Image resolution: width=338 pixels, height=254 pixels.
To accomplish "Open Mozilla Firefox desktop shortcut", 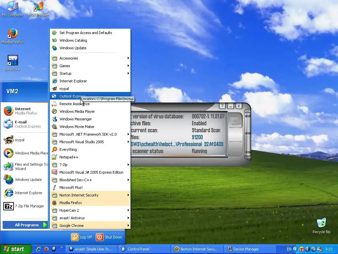I will click(13, 36).
